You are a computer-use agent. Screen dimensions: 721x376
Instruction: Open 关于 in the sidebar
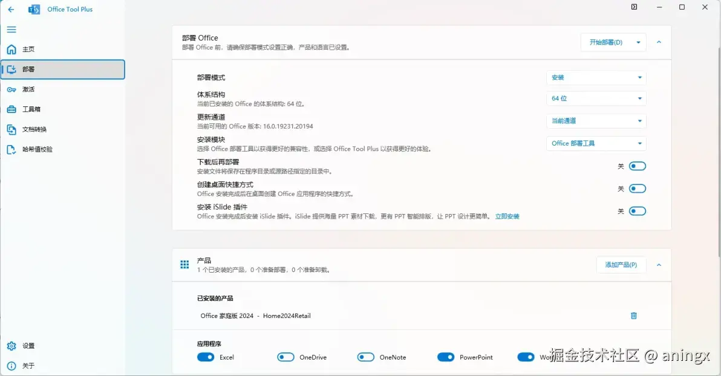(x=62, y=366)
